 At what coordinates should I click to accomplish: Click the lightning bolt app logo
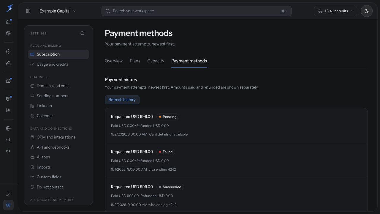(x=9, y=8)
